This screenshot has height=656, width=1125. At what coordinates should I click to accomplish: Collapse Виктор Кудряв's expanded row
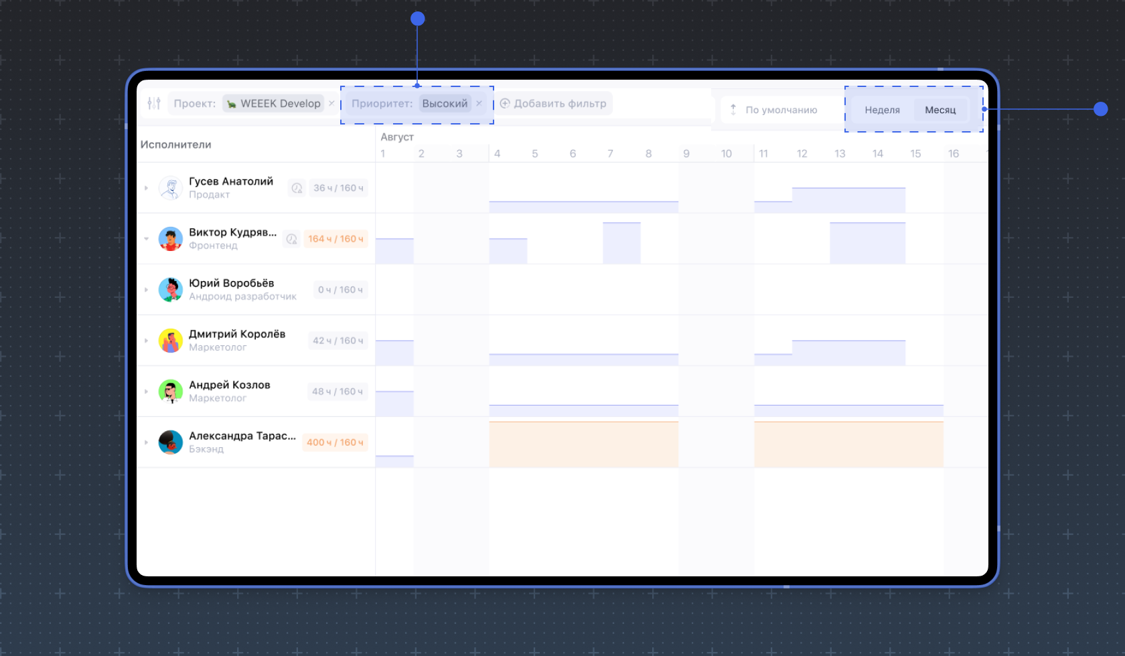(146, 239)
